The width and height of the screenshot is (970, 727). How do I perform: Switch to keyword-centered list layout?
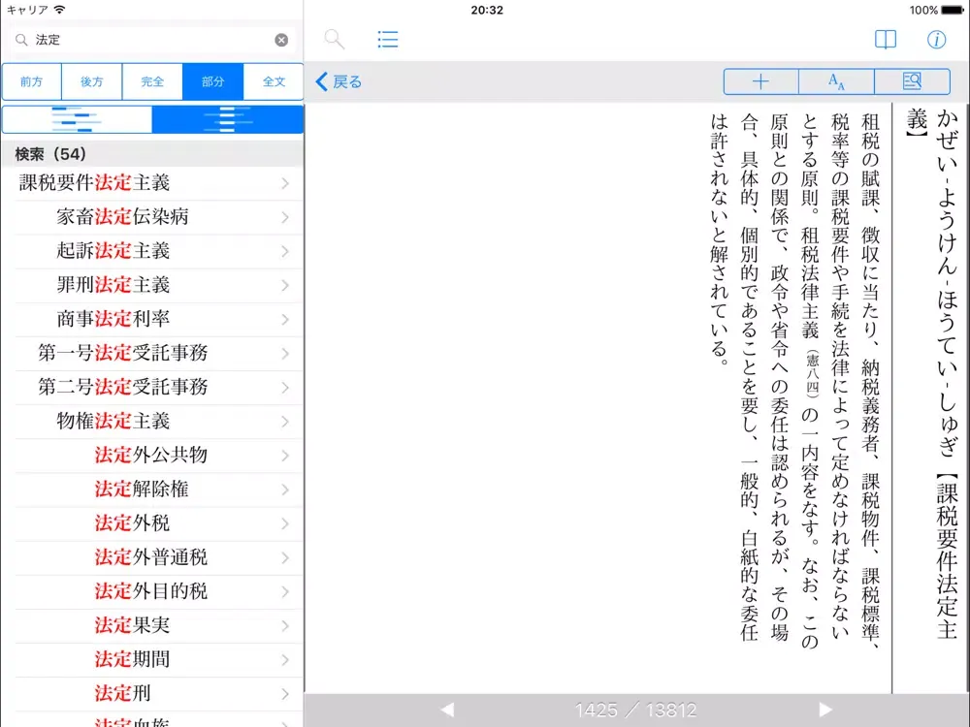pyautogui.click(x=228, y=119)
